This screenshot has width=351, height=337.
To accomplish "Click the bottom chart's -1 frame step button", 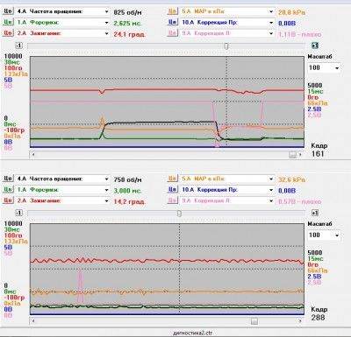I will pos(19,213).
